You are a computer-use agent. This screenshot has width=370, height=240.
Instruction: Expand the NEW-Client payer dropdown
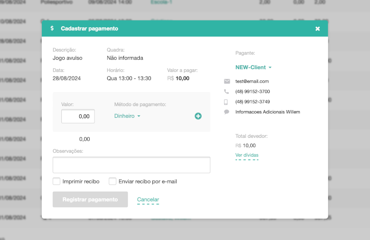(x=253, y=67)
